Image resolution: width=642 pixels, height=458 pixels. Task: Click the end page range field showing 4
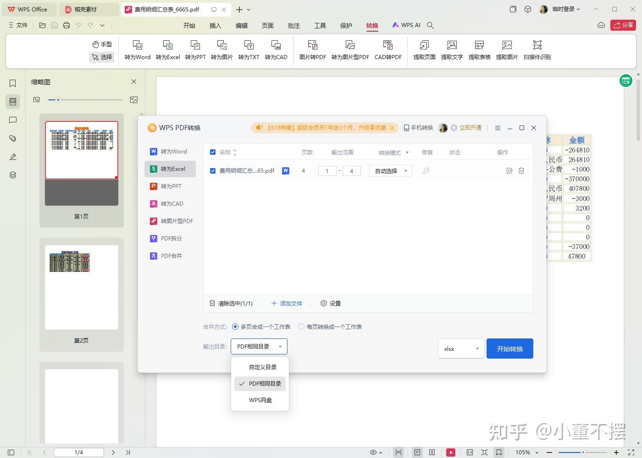coord(352,171)
